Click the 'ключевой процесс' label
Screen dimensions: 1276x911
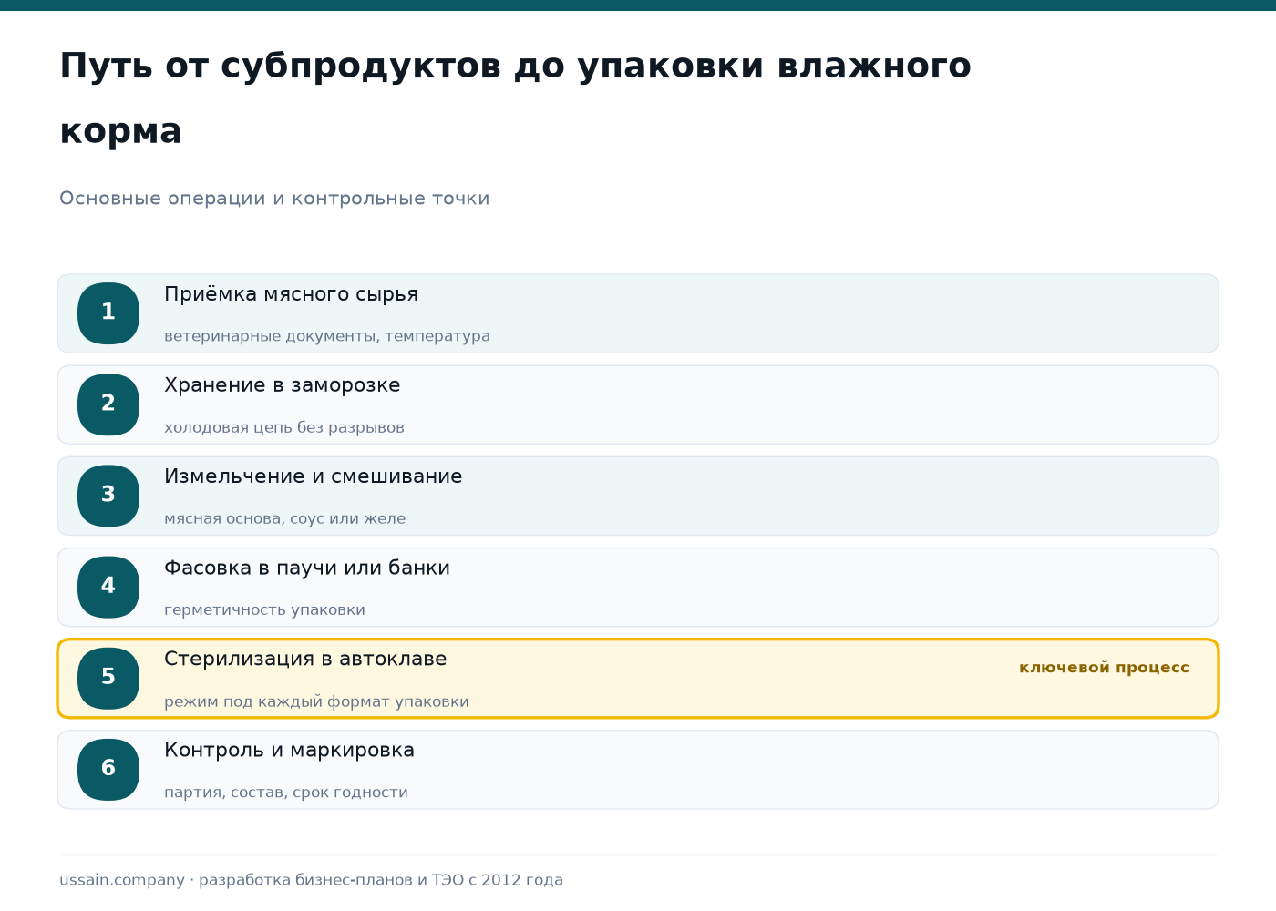(x=1104, y=668)
